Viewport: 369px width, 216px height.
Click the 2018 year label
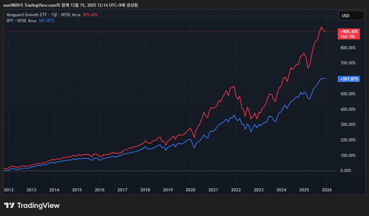point(145,190)
